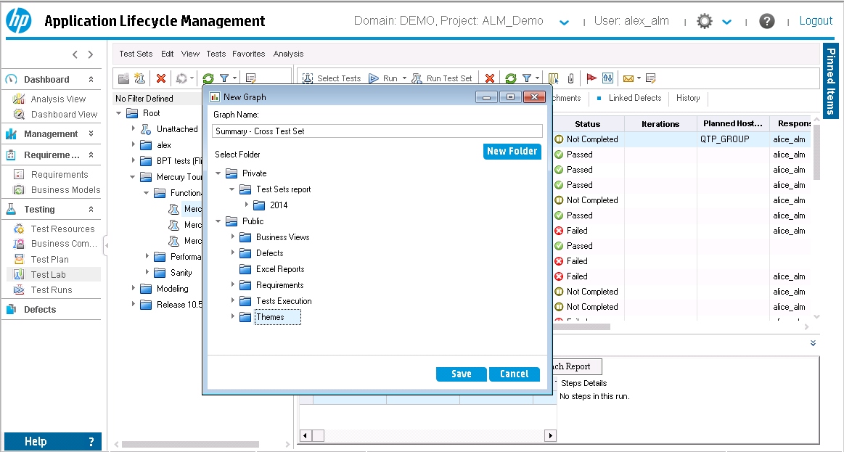Screen dimensions: 844x452
Task: Switch to the History tab
Action: 688,98
